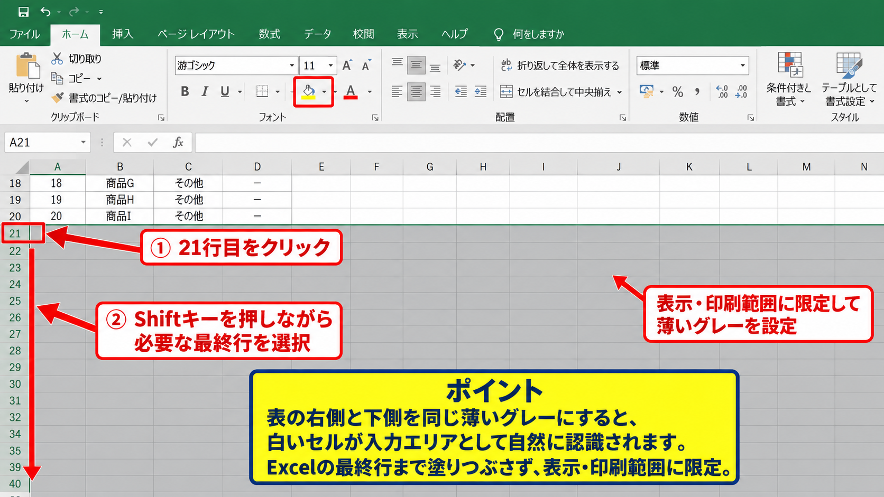
Task: Click the Save icon in quick access toolbar
Action: pyautogui.click(x=23, y=12)
